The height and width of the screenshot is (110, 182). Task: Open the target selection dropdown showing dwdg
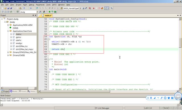coord(37,12)
